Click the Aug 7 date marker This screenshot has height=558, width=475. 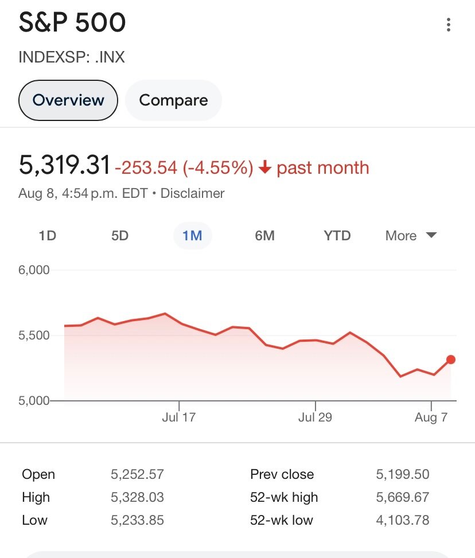431,417
